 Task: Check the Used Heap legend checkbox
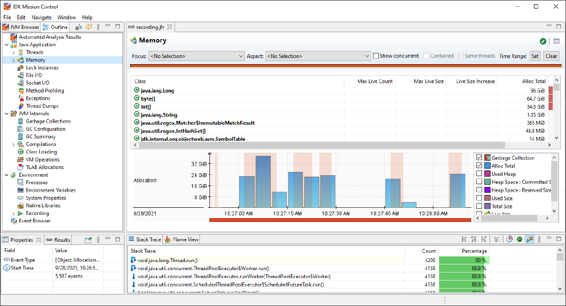point(480,174)
